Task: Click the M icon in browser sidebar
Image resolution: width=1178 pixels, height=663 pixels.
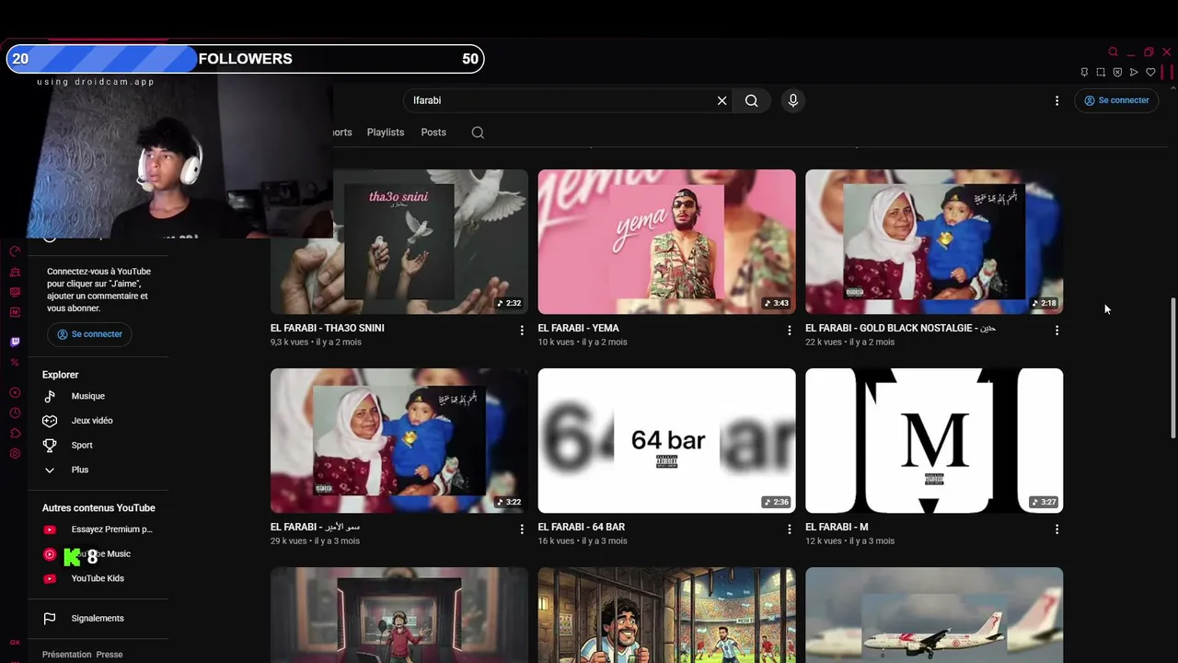Action: [x=15, y=312]
